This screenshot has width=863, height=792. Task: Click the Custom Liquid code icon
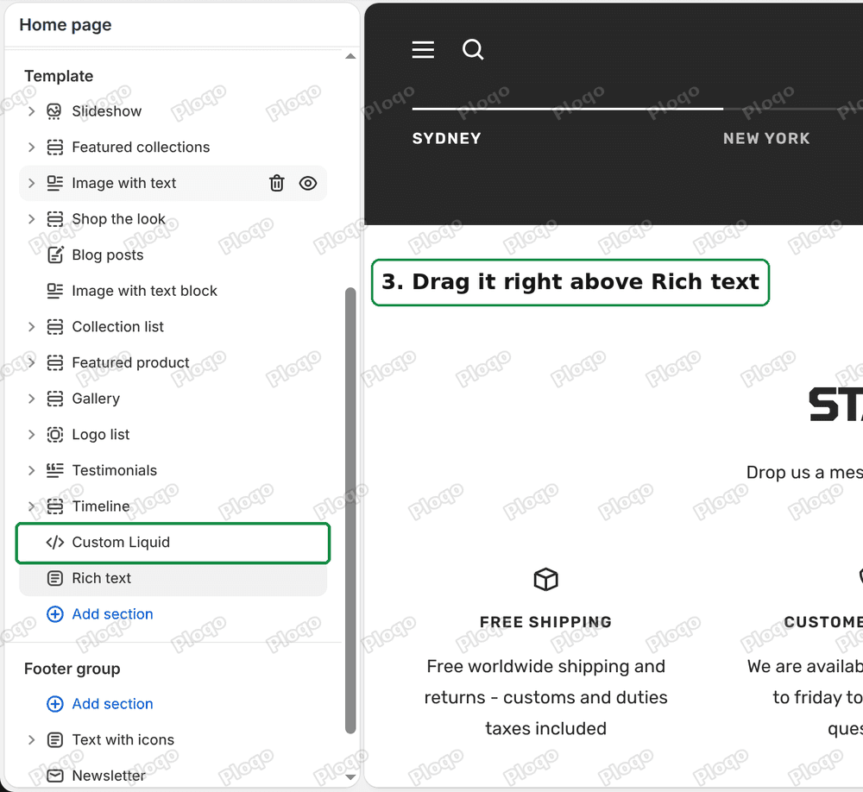click(54, 543)
